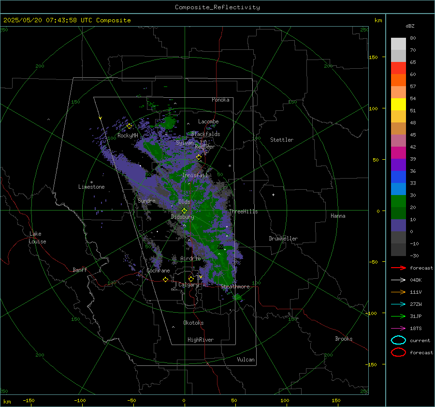Click the Composite_Reflectivity title
The height and width of the screenshot is (407, 435).
[217, 7]
